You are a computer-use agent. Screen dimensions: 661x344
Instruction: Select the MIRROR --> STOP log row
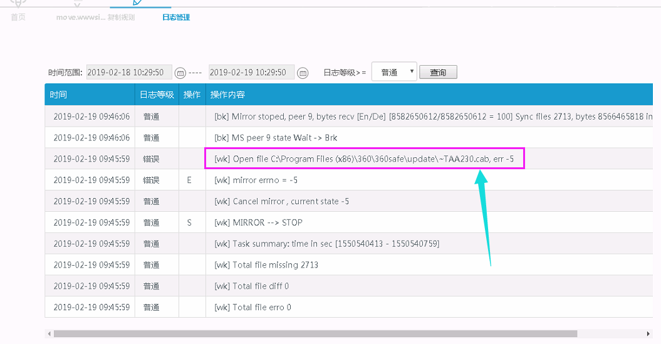(x=258, y=222)
